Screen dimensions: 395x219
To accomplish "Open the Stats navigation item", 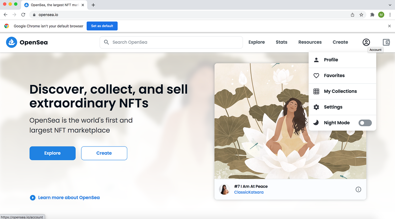I will 282,42.
